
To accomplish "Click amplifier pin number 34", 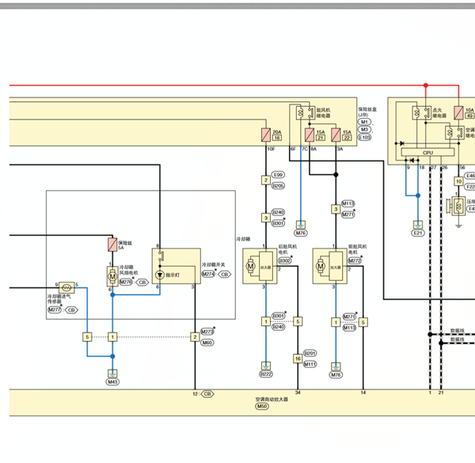I will pyautogui.click(x=298, y=393).
